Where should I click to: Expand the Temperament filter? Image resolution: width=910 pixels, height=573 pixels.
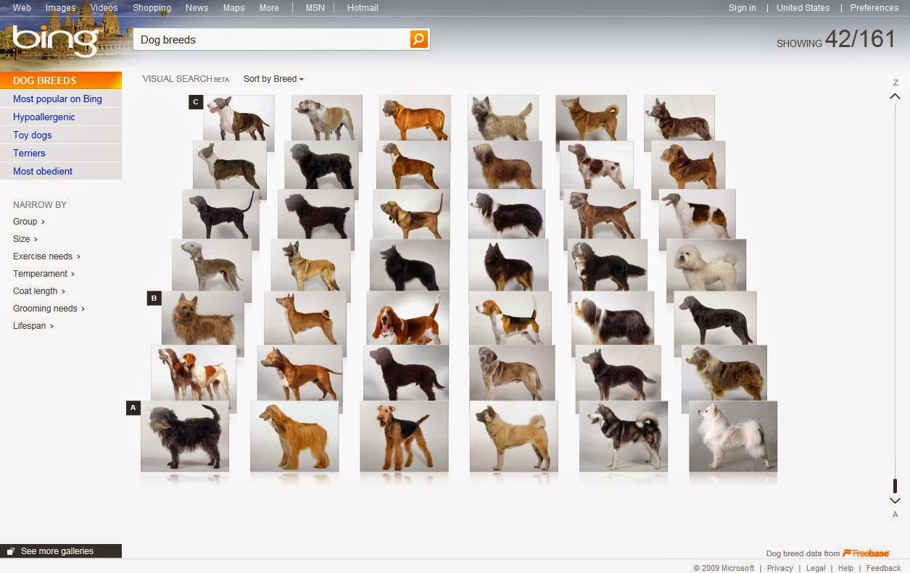44,274
